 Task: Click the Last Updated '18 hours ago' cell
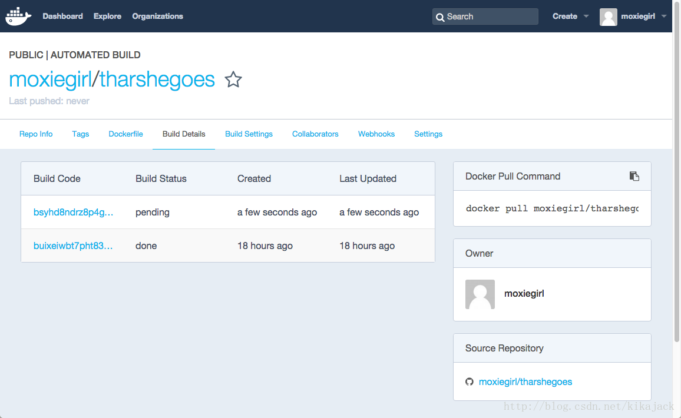tap(367, 246)
